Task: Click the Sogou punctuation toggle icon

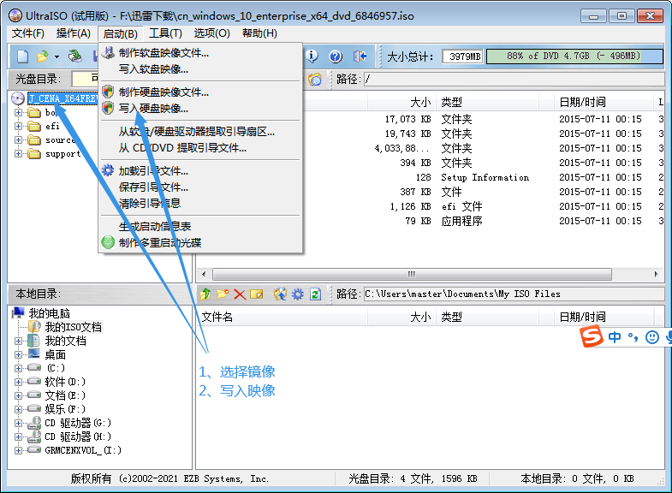Action: pyautogui.click(x=633, y=337)
